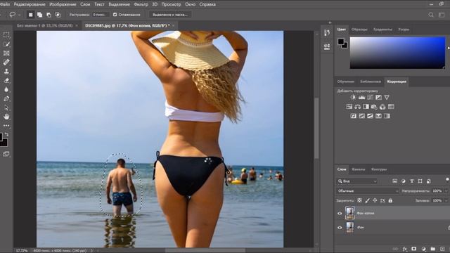This screenshot has width=450, height=253.
Task: Create a new layer plus icon
Action: (x=442, y=249)
